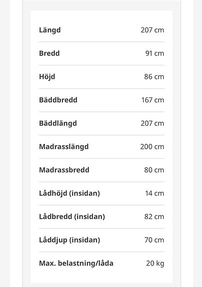Click the Längd row label
Screen dimensions: 202x287
(50, 30)
